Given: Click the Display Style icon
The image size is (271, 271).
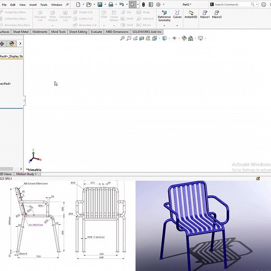Looking at the screenshot, I should [x=164, y=38].
